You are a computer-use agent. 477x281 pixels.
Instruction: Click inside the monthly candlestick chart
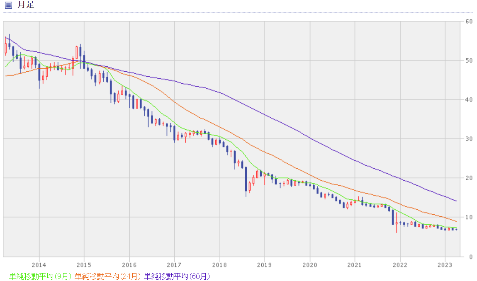(231, 139)
